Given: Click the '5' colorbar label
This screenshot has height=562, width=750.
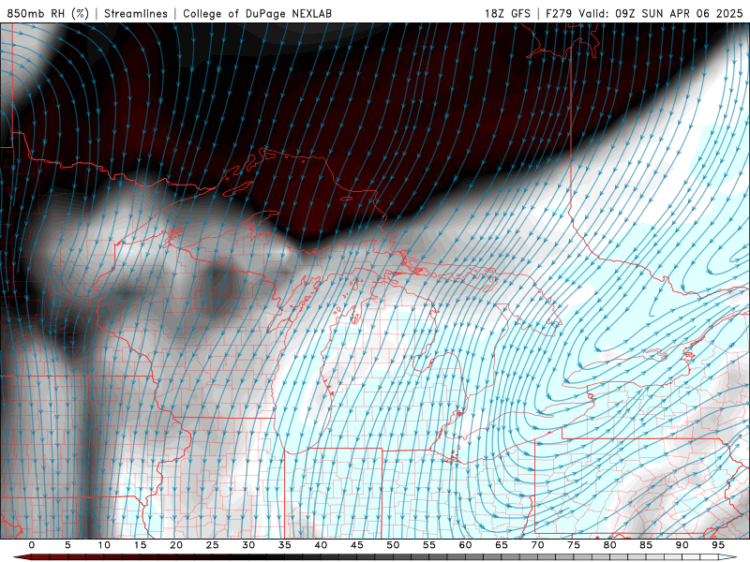Looking at the screenshot, I should (67, 545).
